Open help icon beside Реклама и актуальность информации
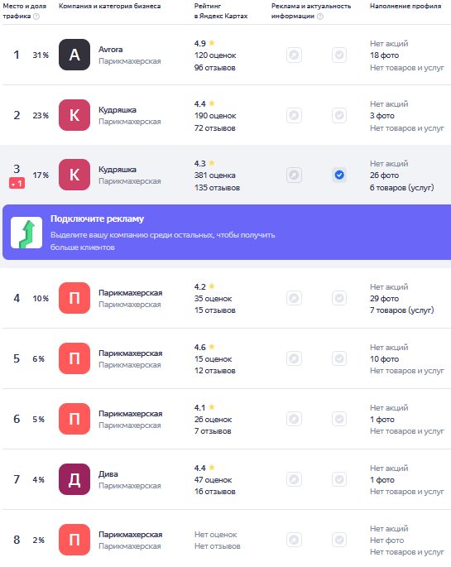Screen dimensions: 451x567 320,17
